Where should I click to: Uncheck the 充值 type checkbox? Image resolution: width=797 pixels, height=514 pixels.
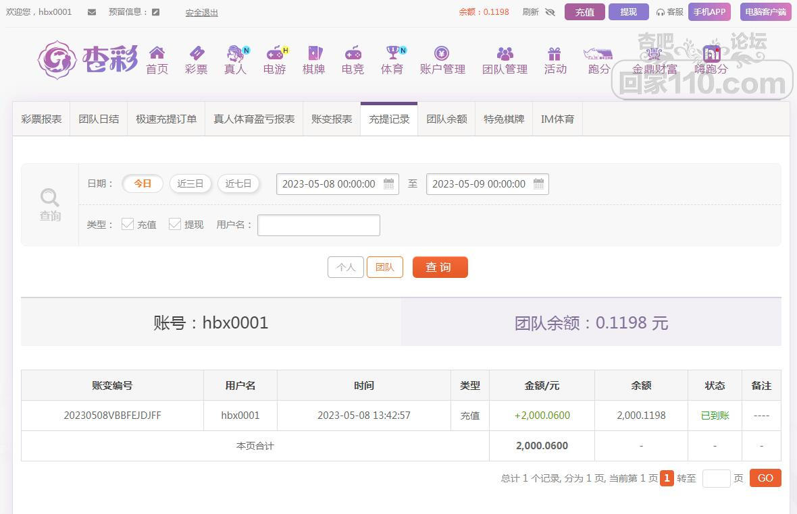coord(128,224)
